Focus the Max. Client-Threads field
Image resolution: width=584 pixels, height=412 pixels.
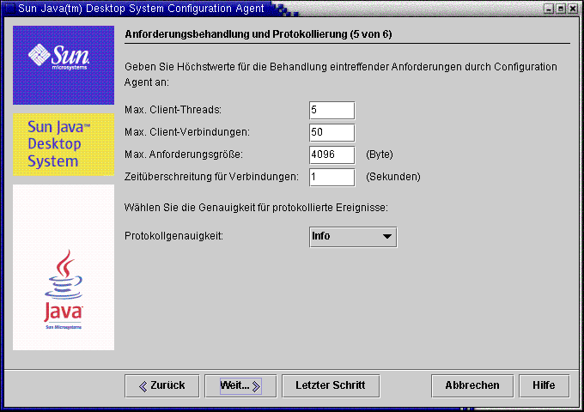click(332, 110)
